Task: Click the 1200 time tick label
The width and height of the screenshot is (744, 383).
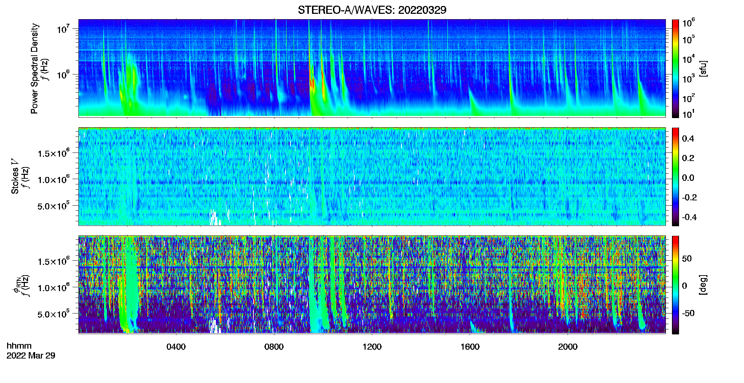Action: 372,347
